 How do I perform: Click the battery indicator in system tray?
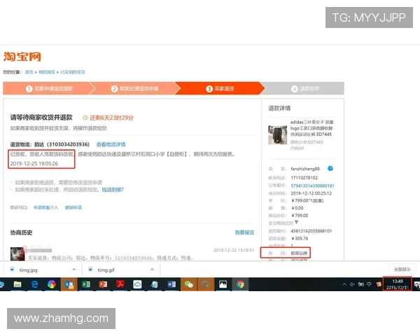click(361, 284)
